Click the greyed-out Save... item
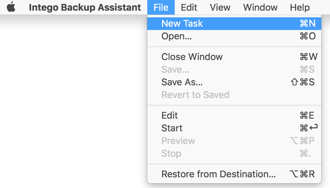Screen dimensions: 330x188 [x=234, y=69]
